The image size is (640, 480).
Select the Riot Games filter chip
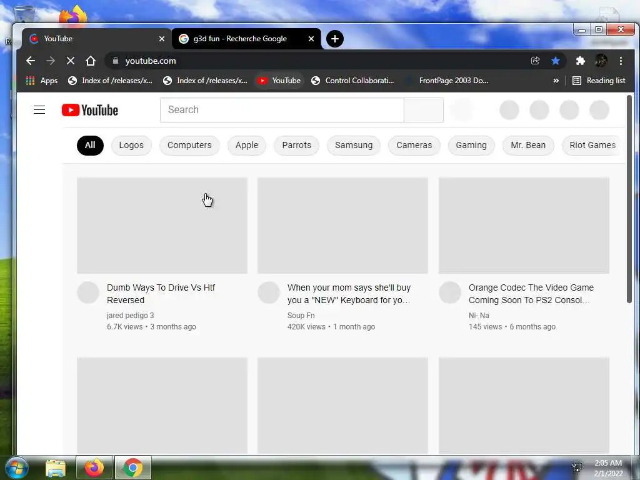(592, 145)
